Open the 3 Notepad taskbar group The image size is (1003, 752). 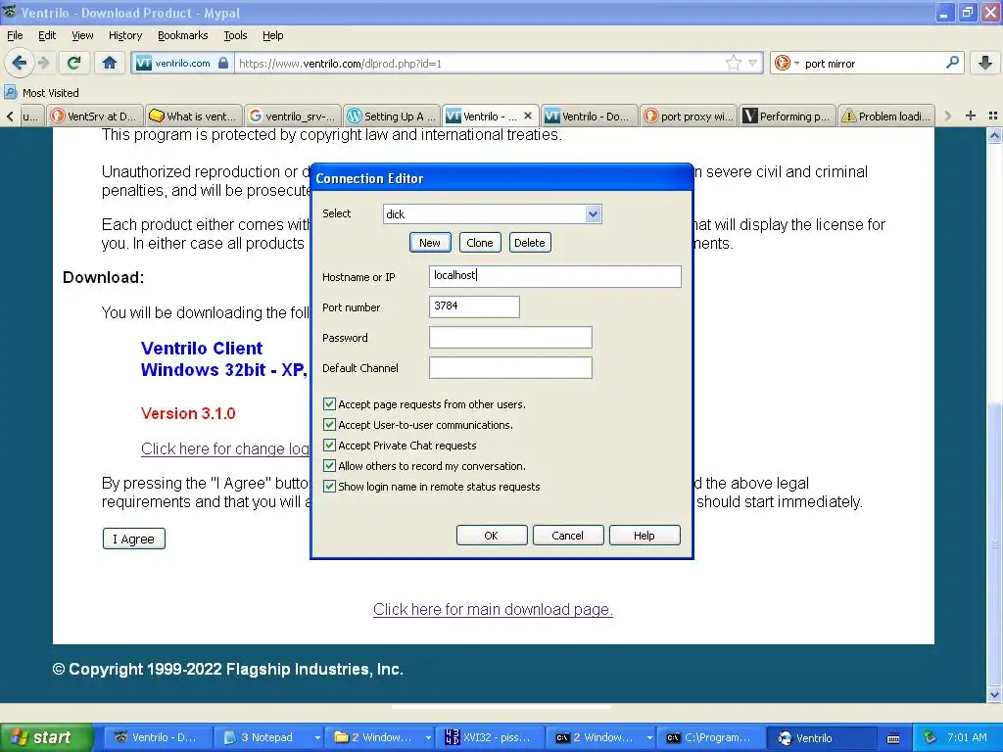[x=268, y=737]
